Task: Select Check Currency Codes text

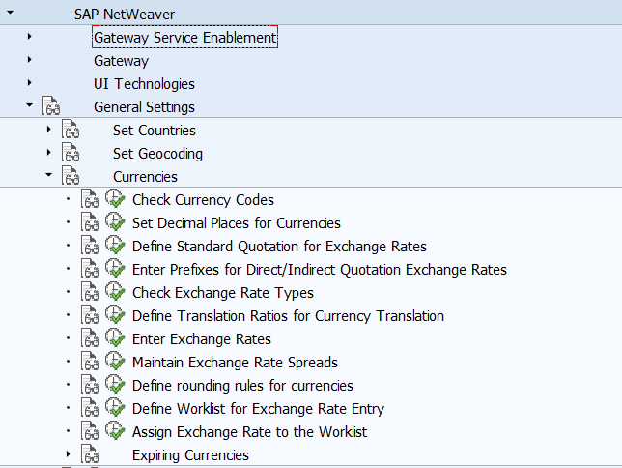Action: (x=203, y=200)
